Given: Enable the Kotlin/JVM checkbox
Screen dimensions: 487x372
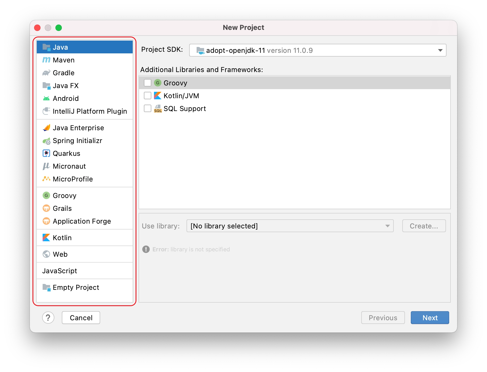Looking at the screenshot, I should pos(148,96).
